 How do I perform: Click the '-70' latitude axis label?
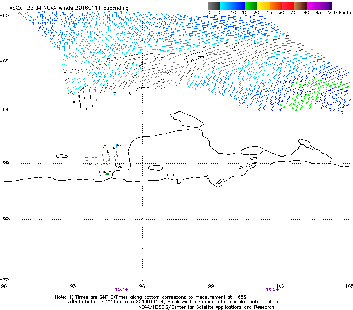tap(4, 280)
